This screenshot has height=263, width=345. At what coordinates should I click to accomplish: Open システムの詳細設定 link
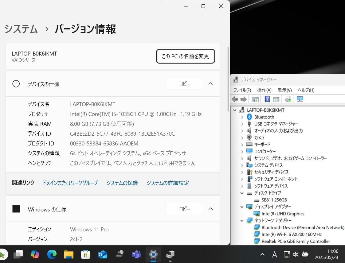tap(168, 183)
